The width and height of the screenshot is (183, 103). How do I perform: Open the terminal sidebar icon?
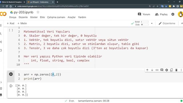pyautogui.click(x=1, y=95)
